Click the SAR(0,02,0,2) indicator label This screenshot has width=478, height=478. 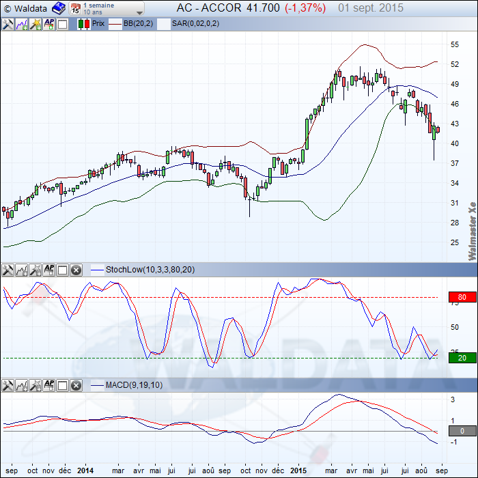click(194, 24)
